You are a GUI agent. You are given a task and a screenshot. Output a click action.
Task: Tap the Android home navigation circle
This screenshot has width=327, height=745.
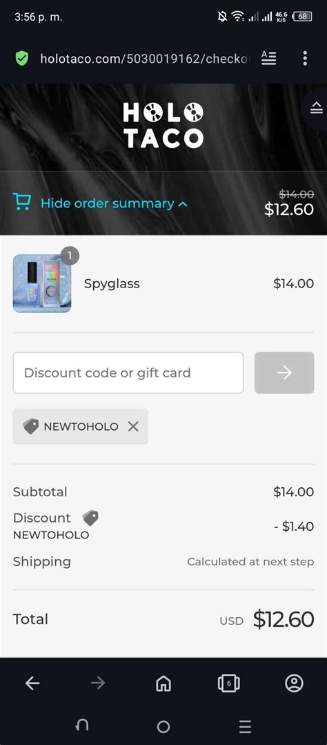163,726
